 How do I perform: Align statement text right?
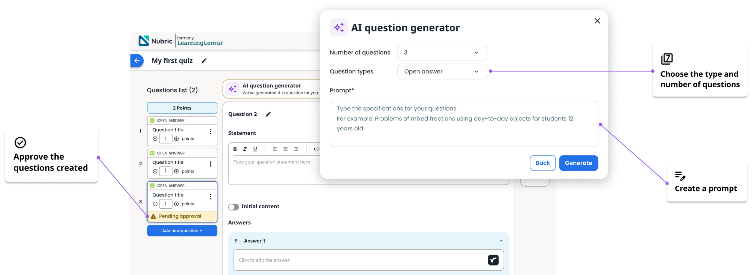point(296,149)
